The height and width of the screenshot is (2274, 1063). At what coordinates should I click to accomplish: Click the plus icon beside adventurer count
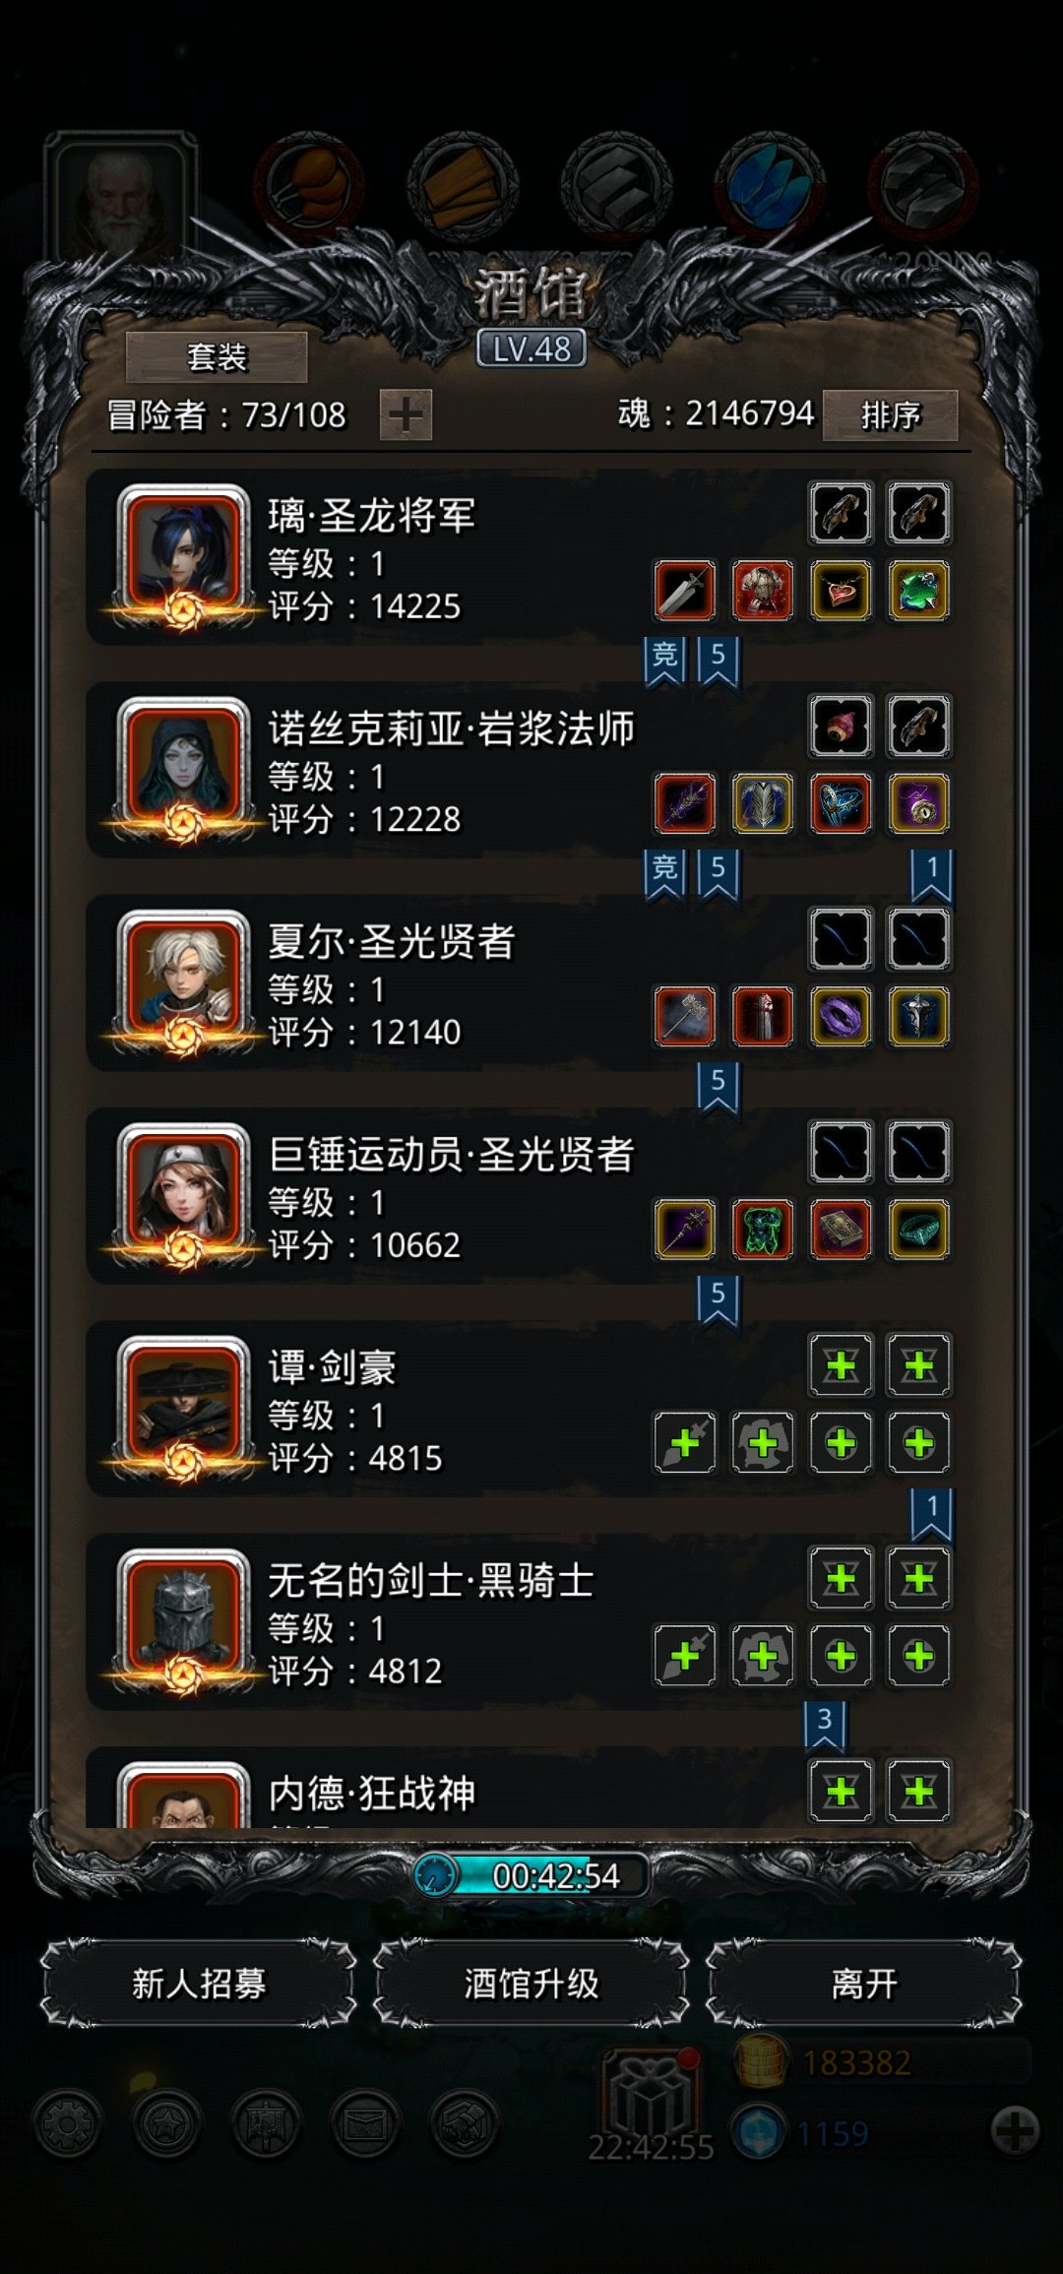pos(406,414)
